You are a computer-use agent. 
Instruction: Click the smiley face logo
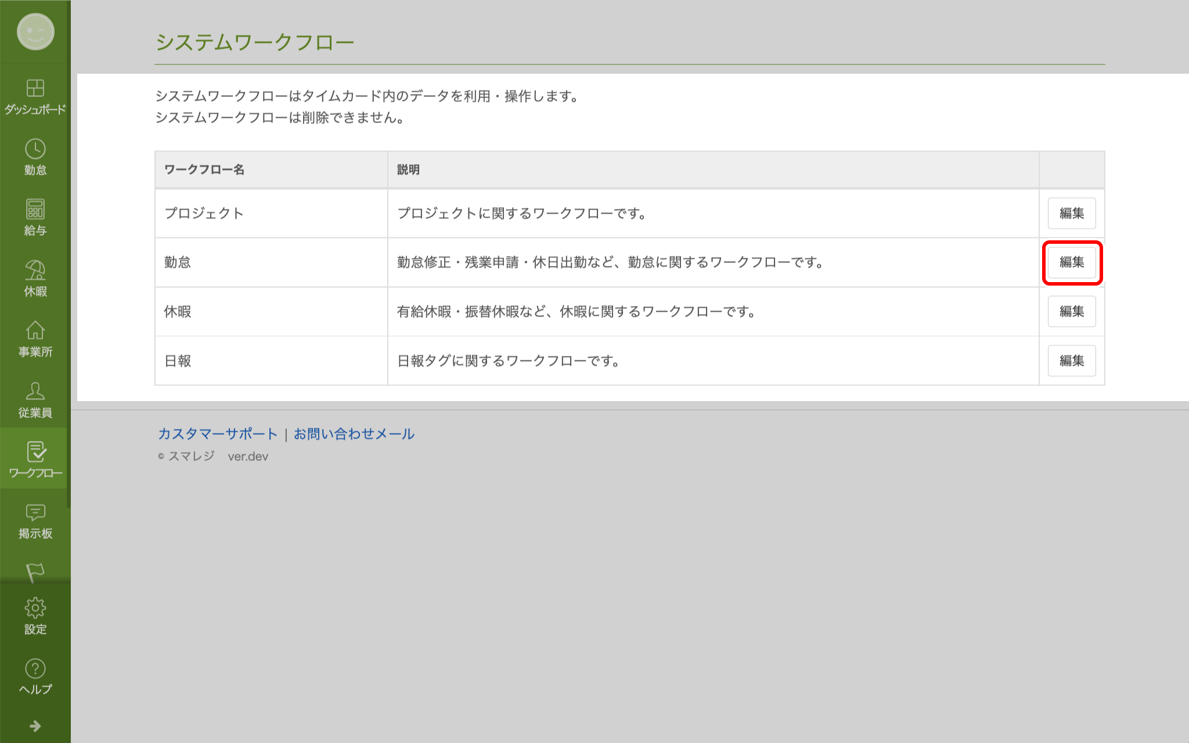[35, 31]
